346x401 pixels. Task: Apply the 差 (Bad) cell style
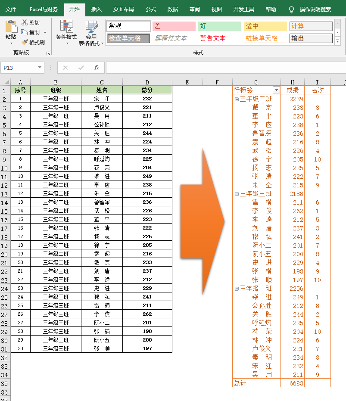(x=174, y=26)
